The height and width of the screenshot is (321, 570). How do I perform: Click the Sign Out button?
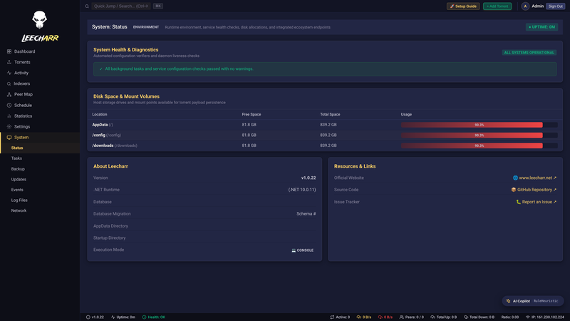point(555,6)
